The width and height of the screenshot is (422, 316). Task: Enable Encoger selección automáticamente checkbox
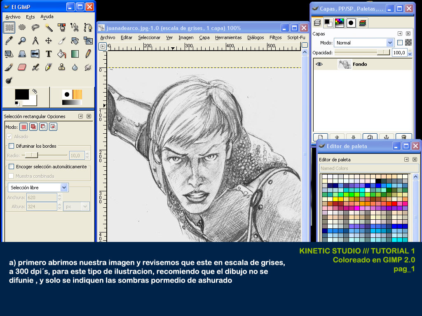(11, 167)
